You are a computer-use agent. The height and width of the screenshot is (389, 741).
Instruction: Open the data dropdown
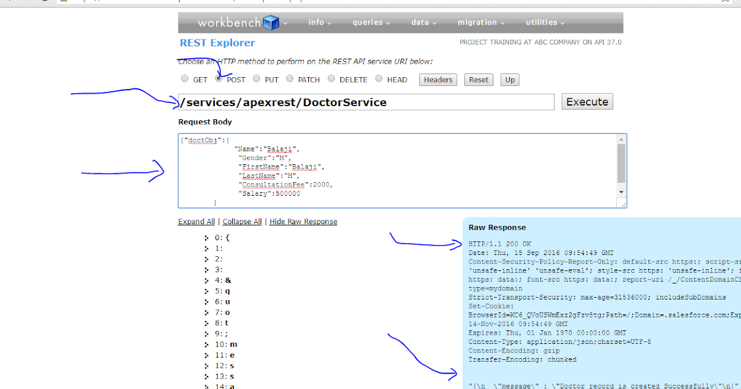click(x=420, y=22)
